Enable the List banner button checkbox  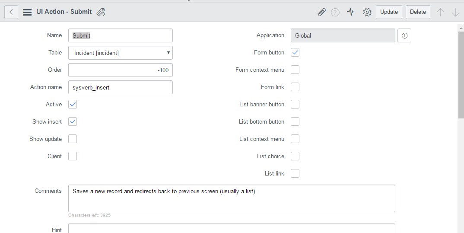[295, 104]
